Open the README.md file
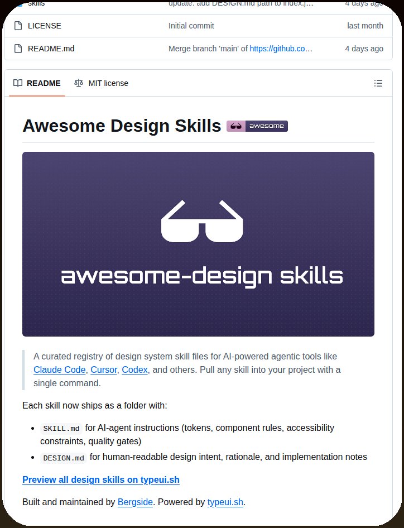 (51, 49)
